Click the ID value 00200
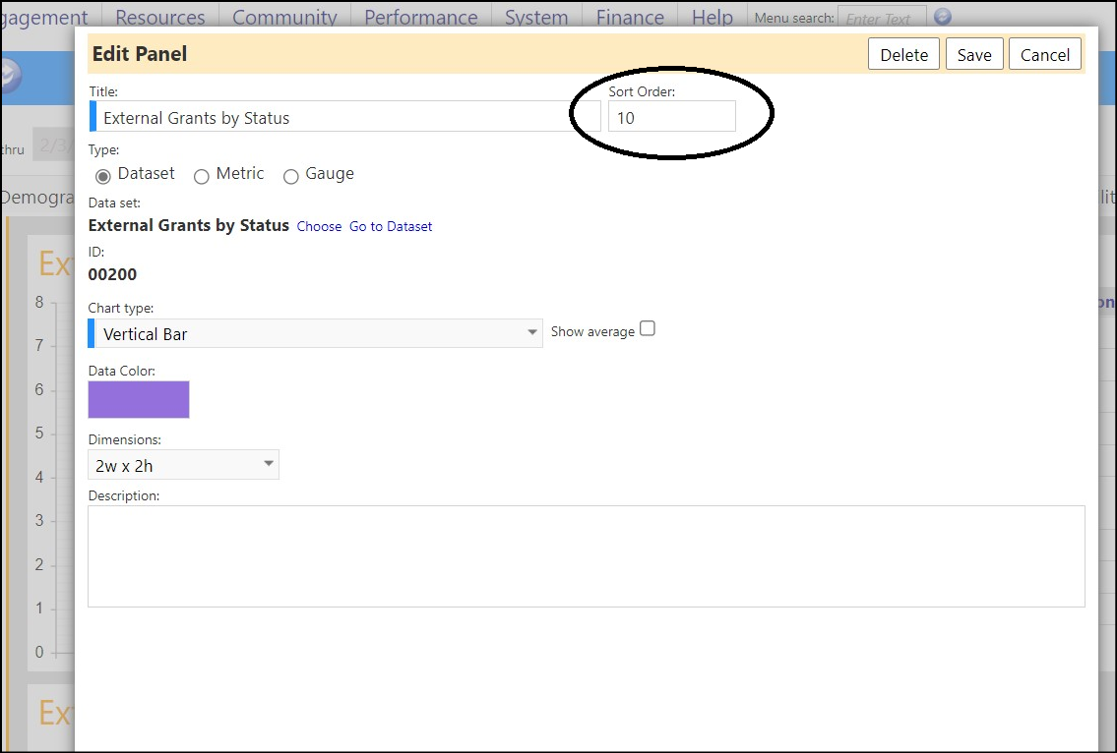This screenshot has height=753, width=1117. click(112, 274)
